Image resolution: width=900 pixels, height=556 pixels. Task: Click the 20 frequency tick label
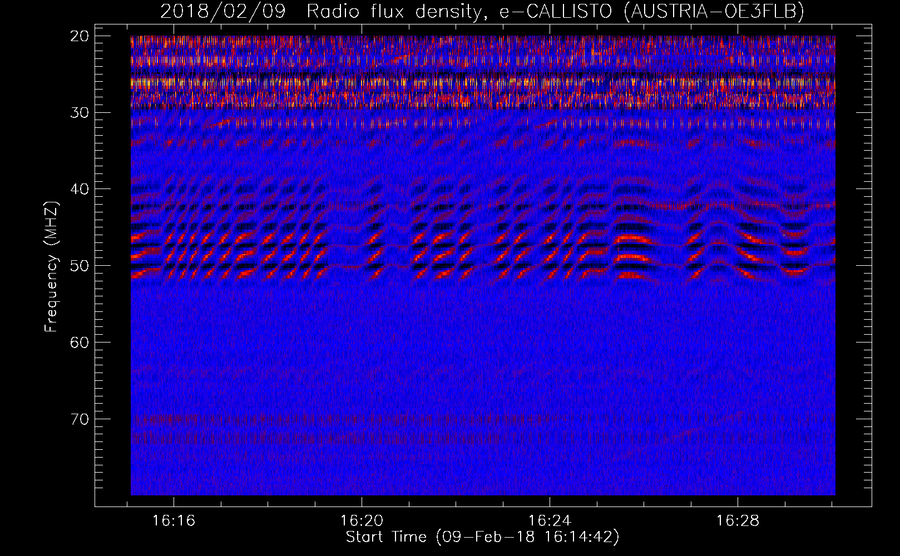pos(80,36)
